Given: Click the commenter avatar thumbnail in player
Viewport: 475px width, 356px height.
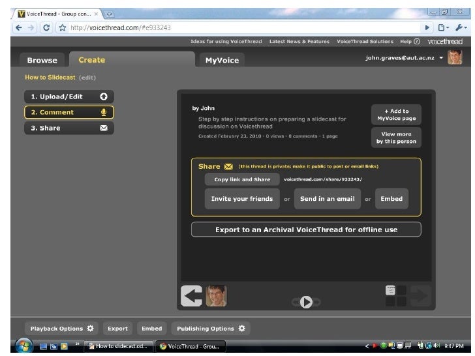Looking at the screenshot, I should click(x=217, y=297).
